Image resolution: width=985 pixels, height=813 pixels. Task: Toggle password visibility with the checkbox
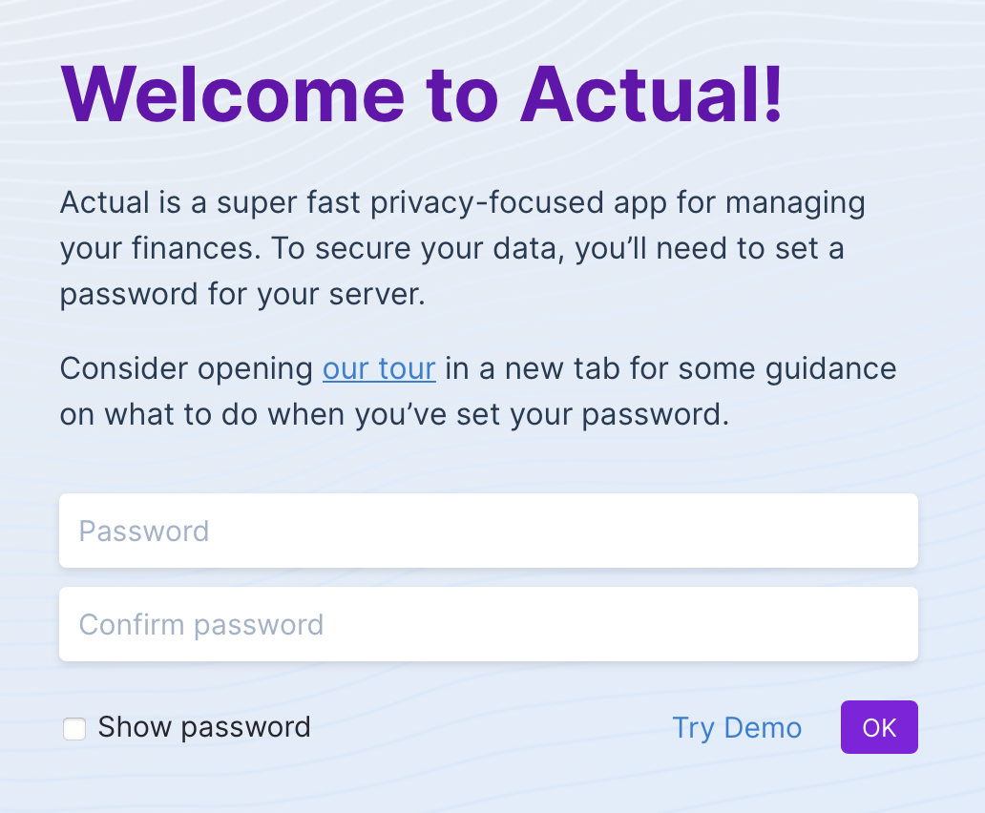click(74, 729)
